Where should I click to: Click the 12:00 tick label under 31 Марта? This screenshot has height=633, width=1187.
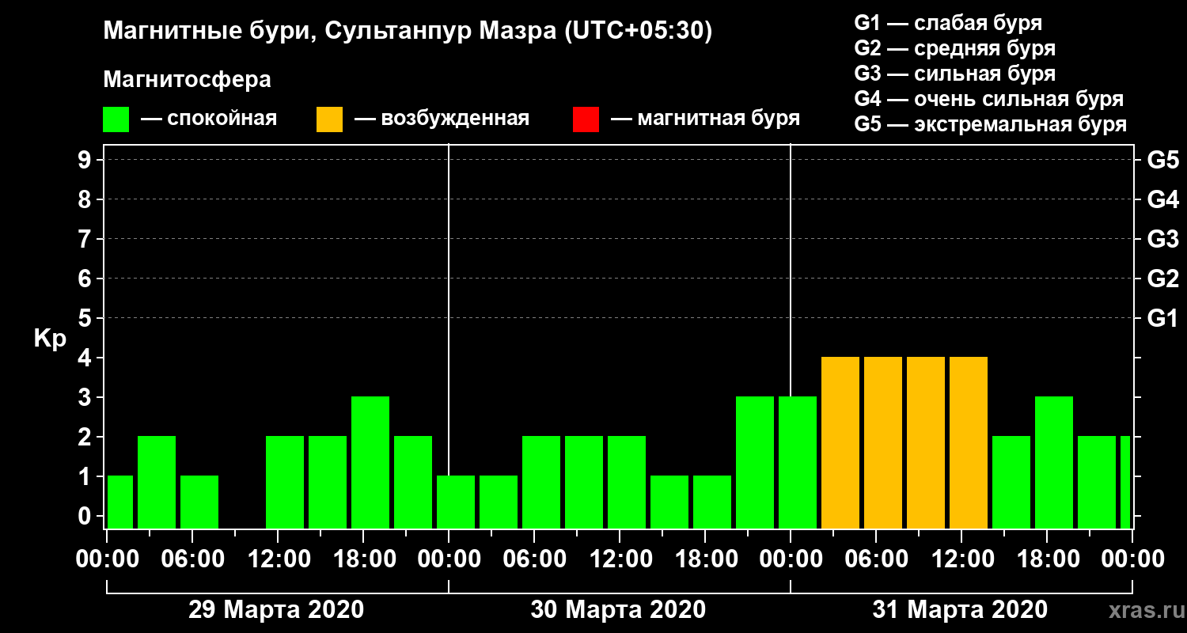tap(961, 559)
